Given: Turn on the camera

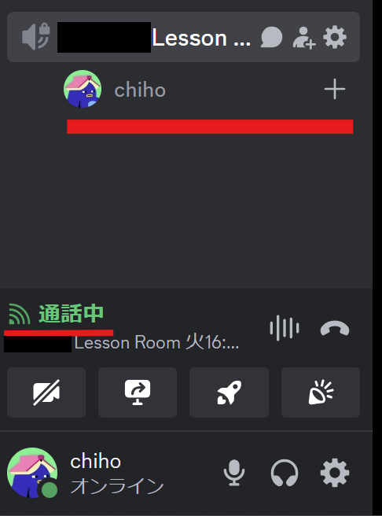Looking at the screenshot, I should click(46, 393).
